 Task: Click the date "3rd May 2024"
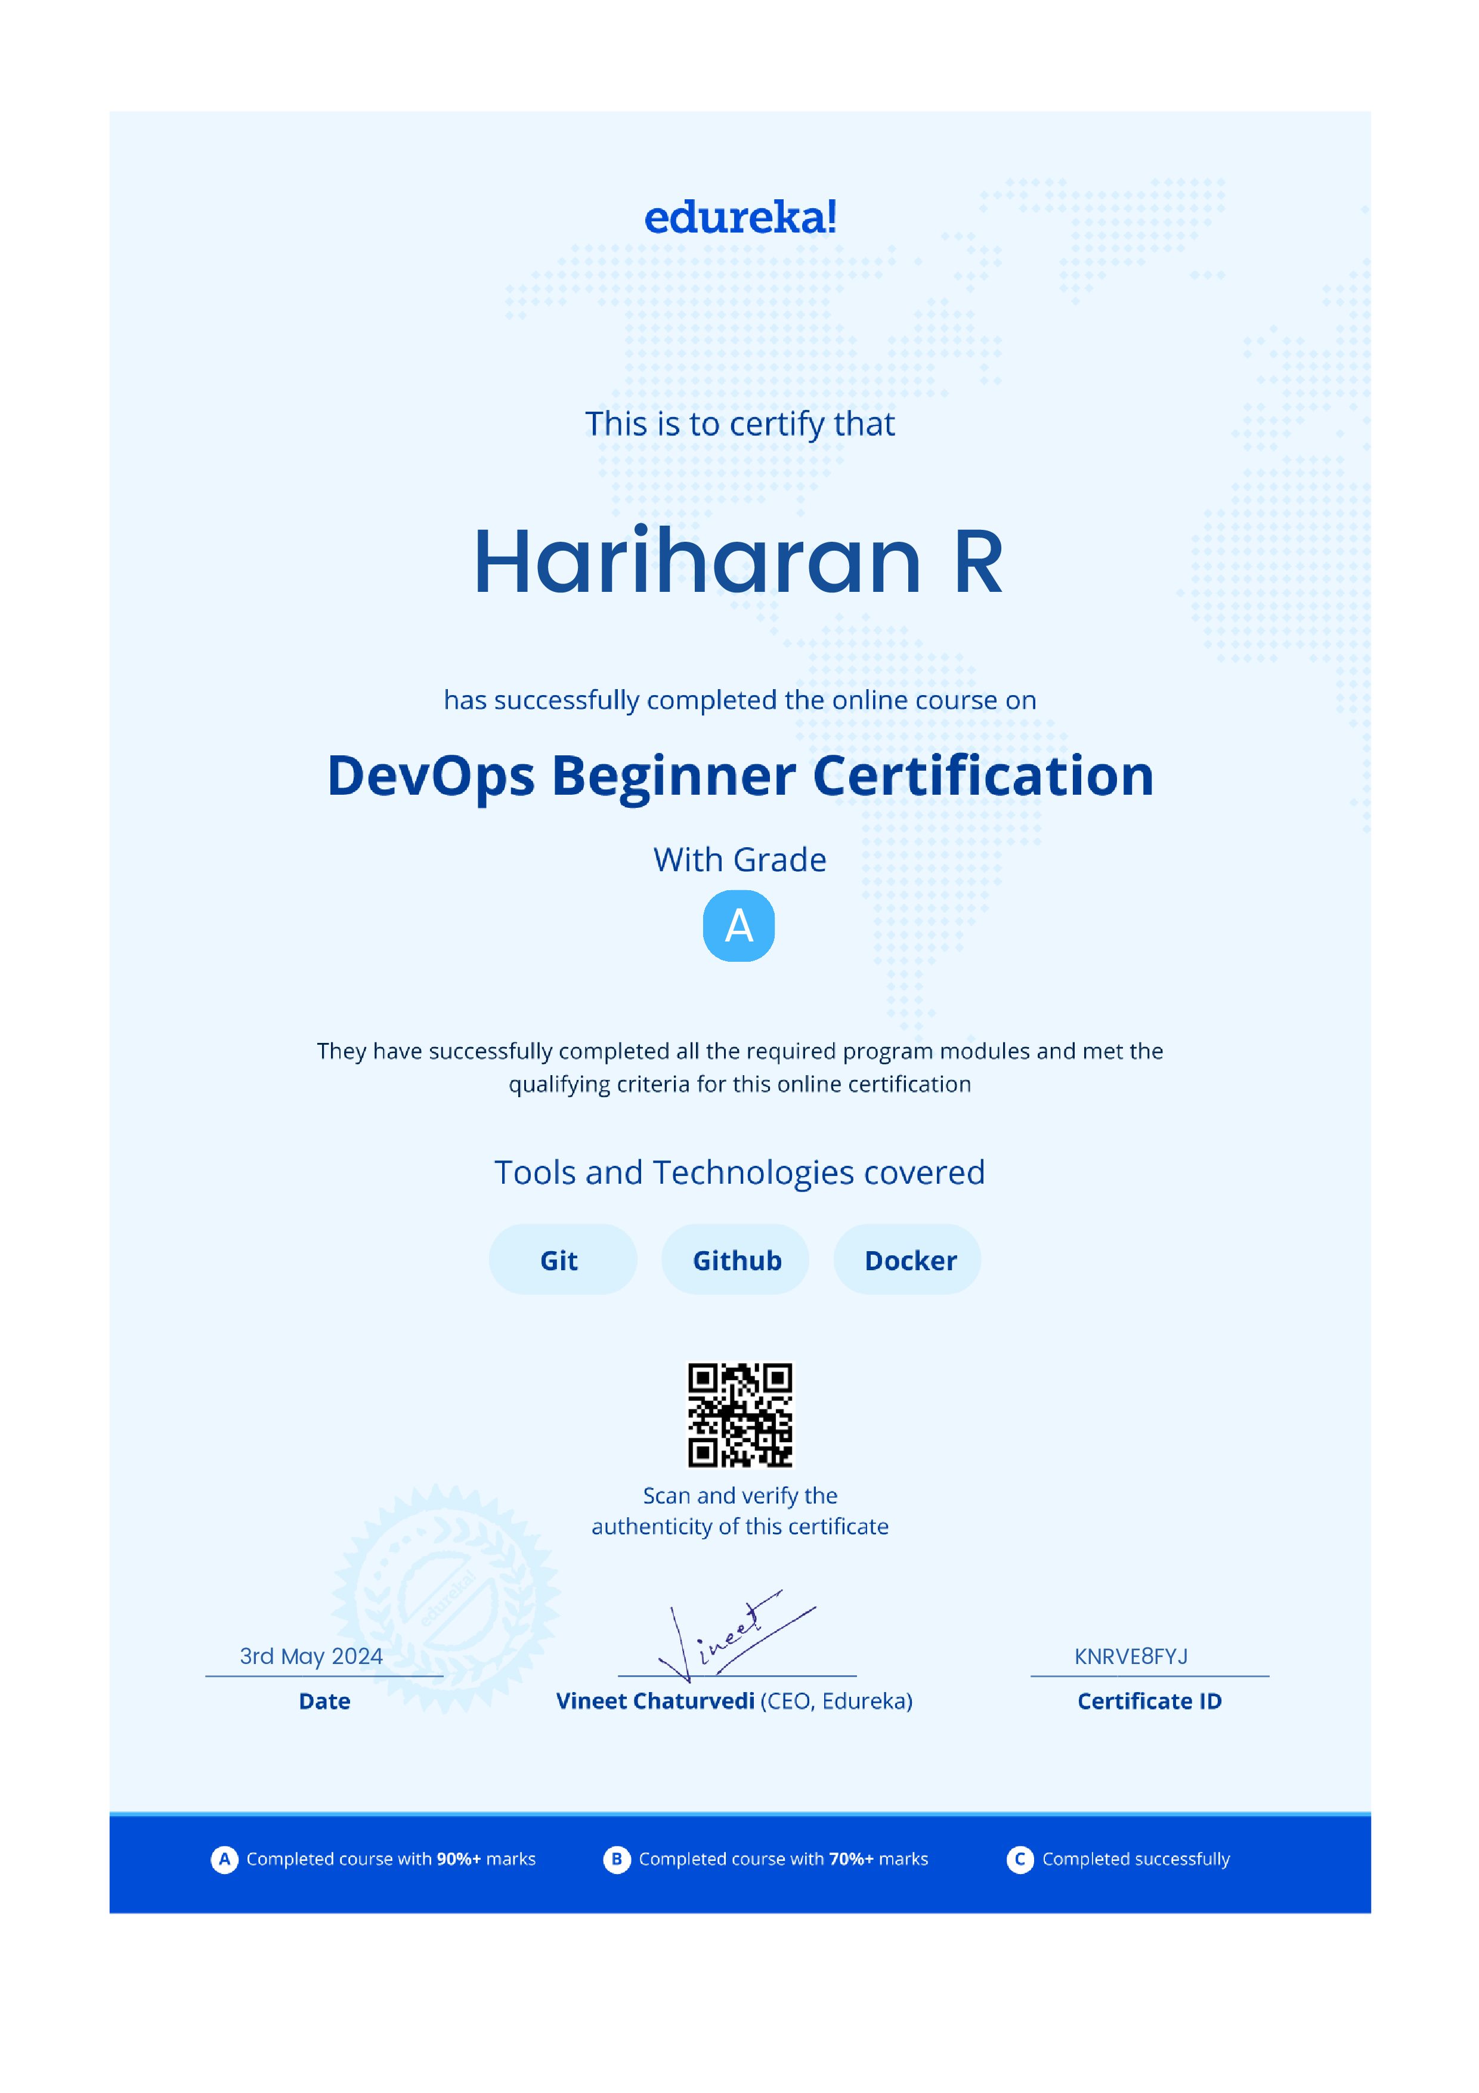[x=311, y=1656]
